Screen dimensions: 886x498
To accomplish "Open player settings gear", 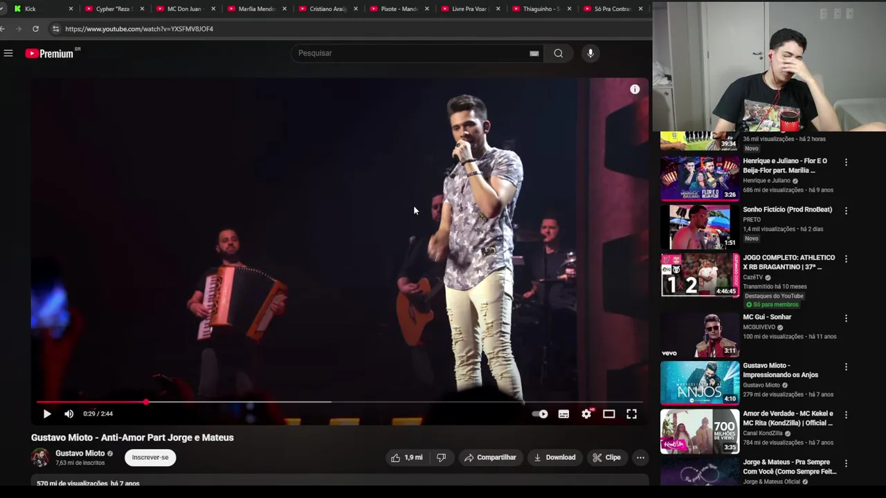I will 587,414.
